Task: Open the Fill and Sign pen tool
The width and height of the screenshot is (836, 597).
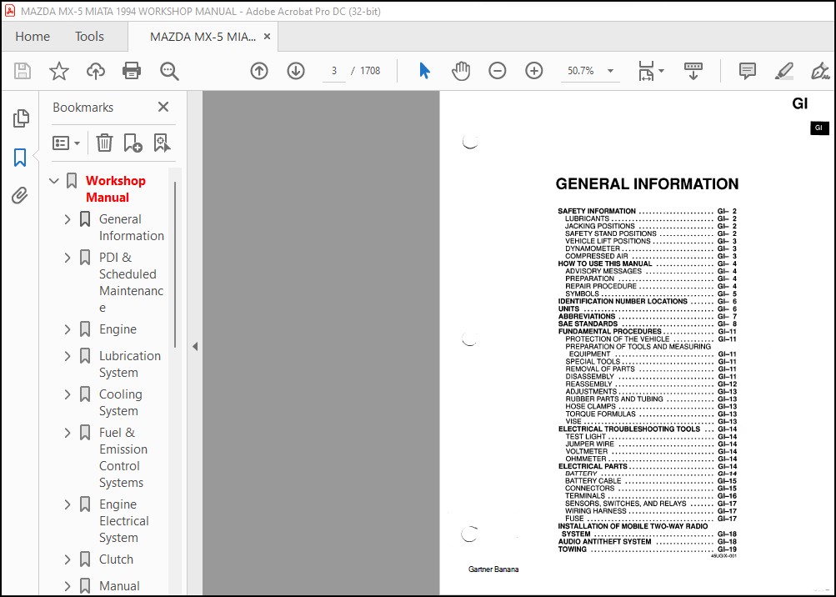Action: 820,71
